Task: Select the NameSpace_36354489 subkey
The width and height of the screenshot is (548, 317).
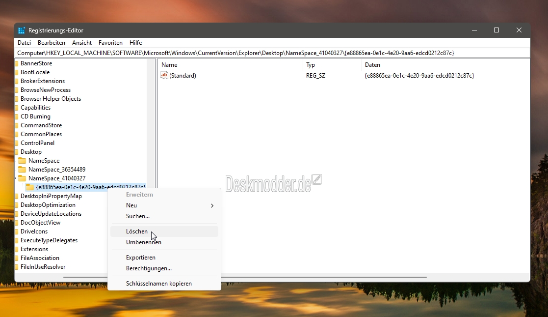Action: point(56,169)
